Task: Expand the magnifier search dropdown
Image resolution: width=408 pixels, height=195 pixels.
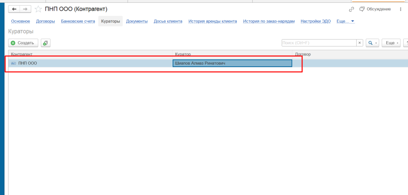Action: pos(373,43)
